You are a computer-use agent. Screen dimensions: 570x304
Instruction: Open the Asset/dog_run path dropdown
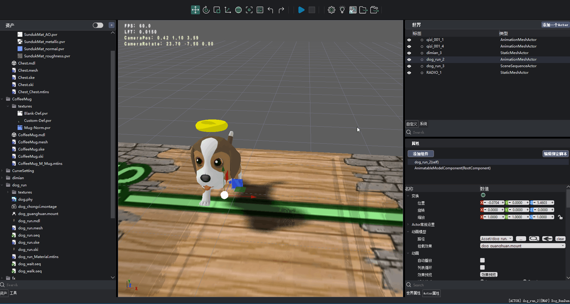pyautogui.click(x=497, y=239)
